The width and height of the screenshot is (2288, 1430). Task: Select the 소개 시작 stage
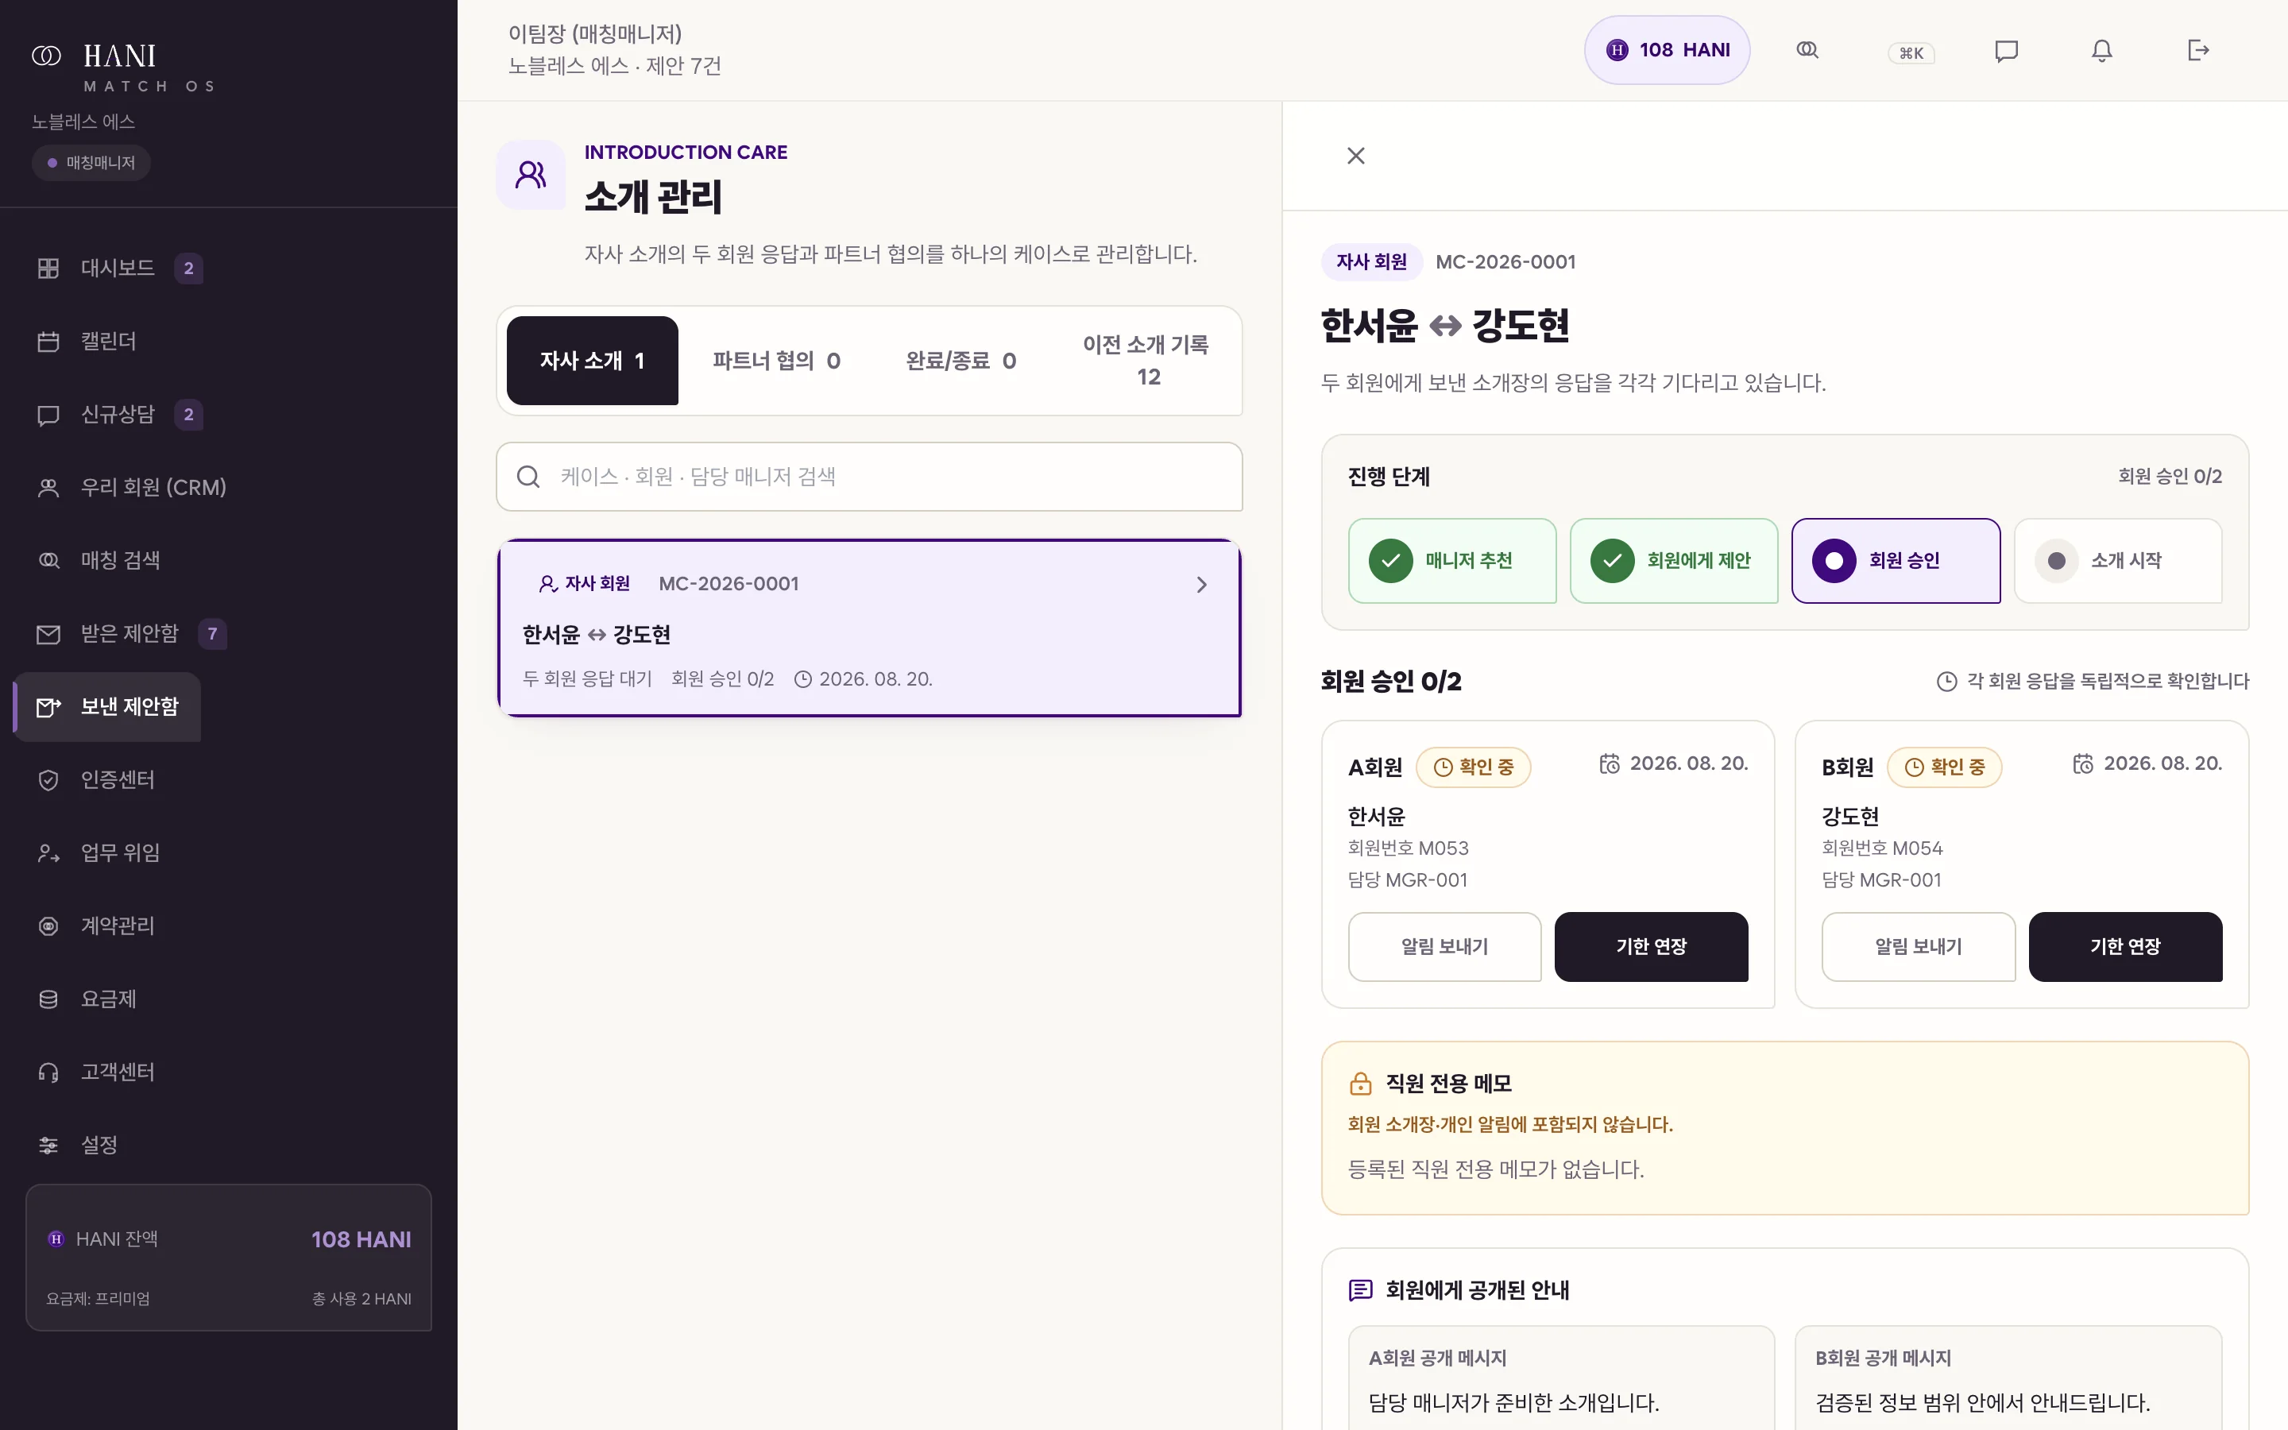(x=2118, y=561)
